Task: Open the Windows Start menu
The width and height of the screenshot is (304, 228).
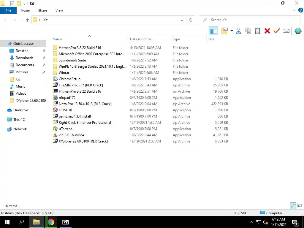Action: point(7,222)
